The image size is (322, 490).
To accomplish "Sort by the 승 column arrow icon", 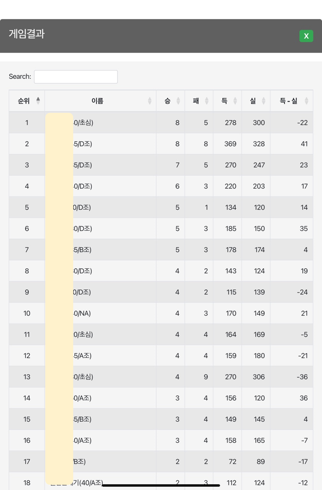I will (178, 101).
